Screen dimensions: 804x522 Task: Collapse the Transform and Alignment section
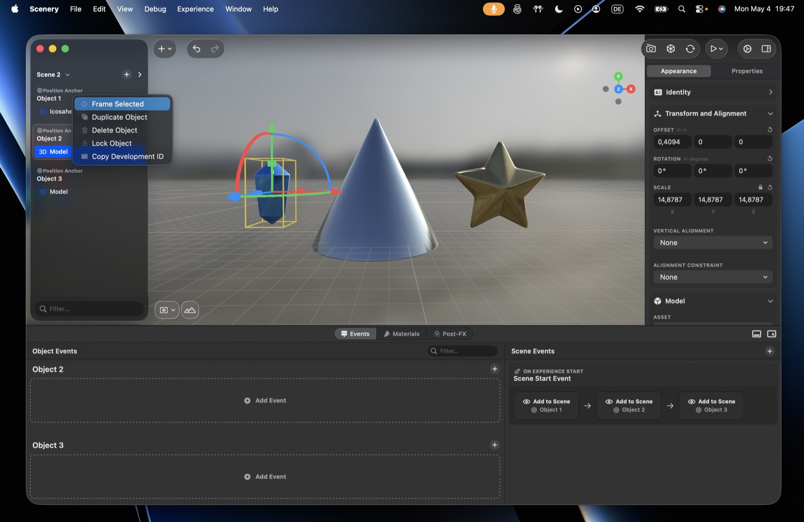tap(713, 113)
